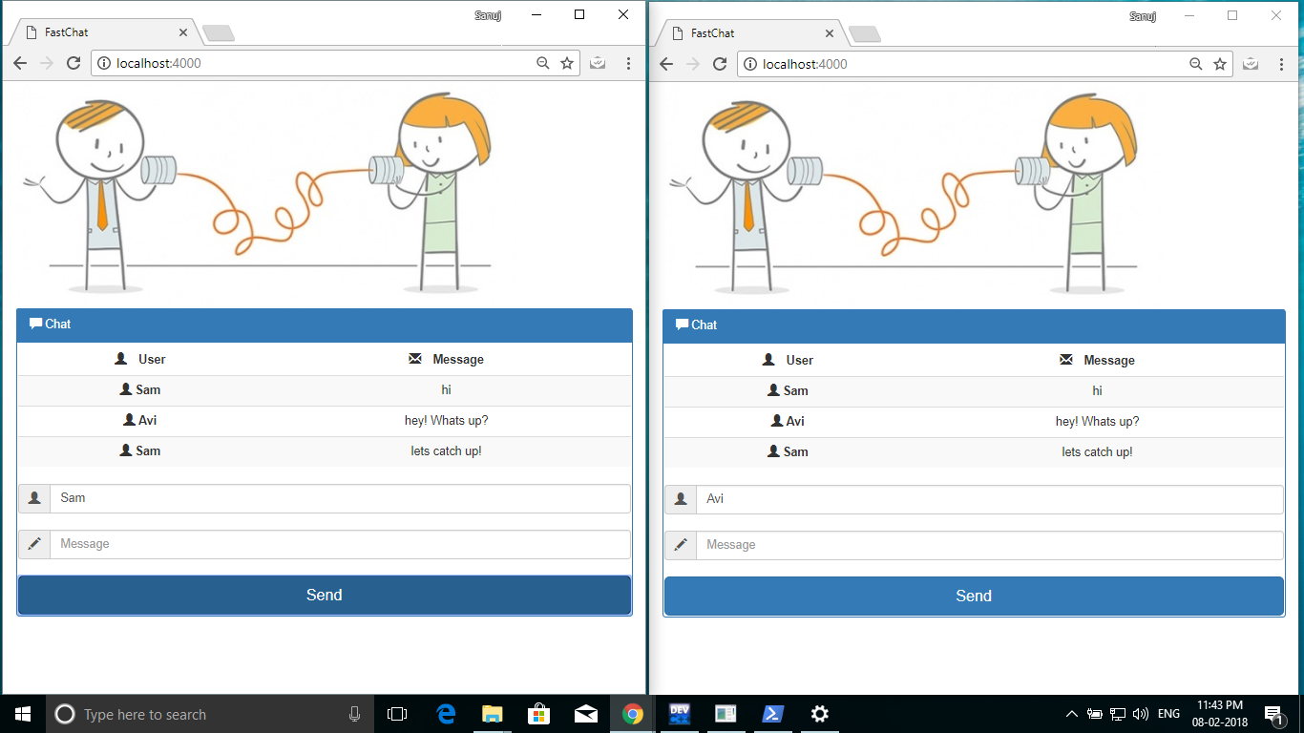Image resolution: width=1304 pixels, height=733 pixels.
Task: Focus the Message field in right chat
Action: pyautogui.click(x=989, y=545)
